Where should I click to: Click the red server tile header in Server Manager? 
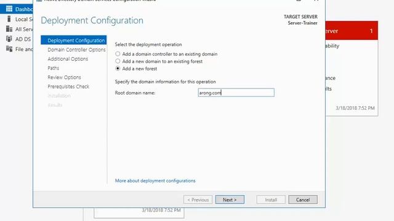[352, 31]
